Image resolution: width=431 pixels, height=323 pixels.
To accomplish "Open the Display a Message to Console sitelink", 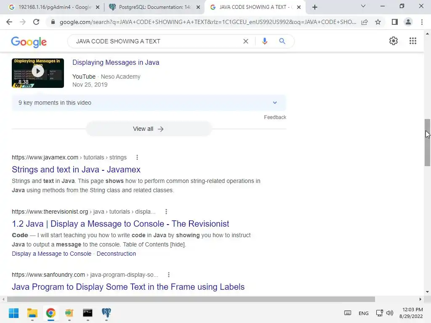I will (51, 254).
